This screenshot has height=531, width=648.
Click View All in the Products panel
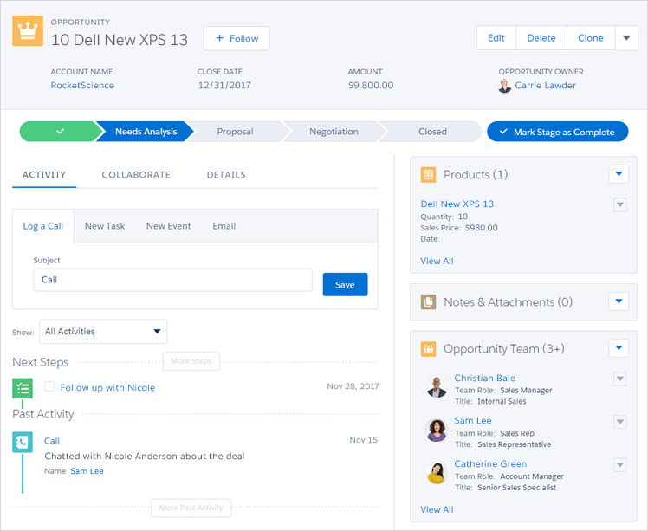click(437, 261)
